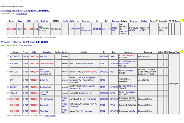Screen dimensions: 184x123
Task: Sort profile table by Built column
Action: click(72, 21)
